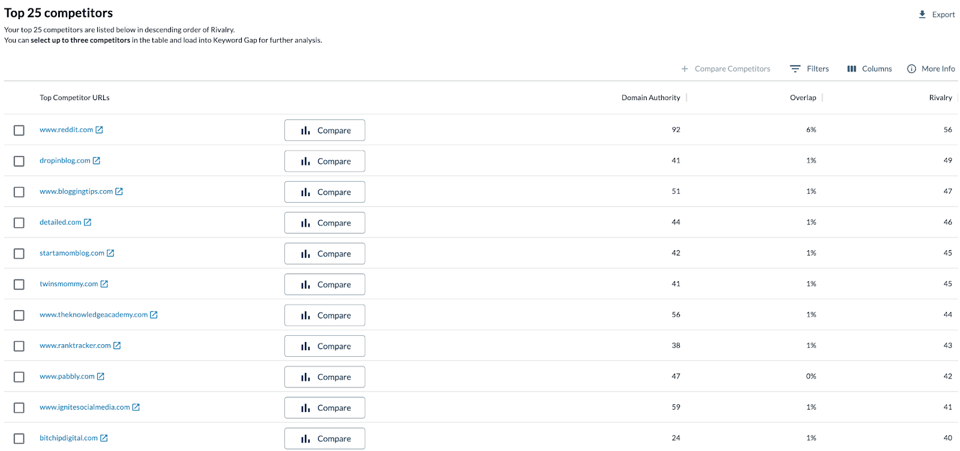
Task: Tick the detailed.com checkbox
Action: pyautogui.click(x=19, y=223)
